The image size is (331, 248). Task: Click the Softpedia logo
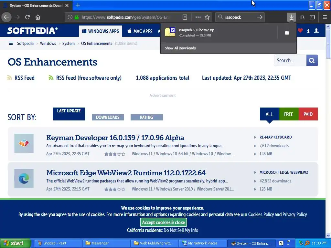point(33,31)
